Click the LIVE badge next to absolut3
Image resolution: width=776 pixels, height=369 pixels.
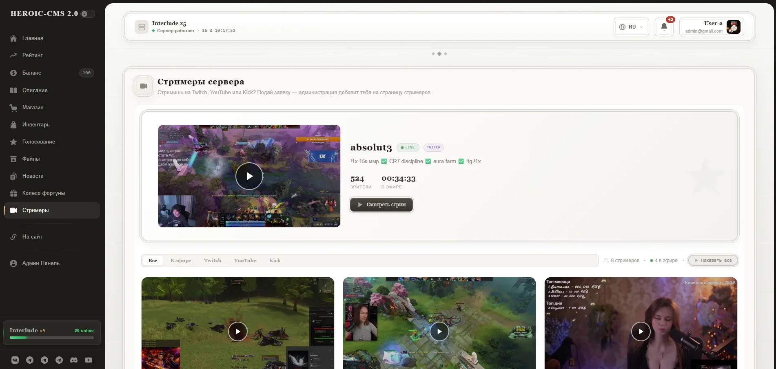[408, 148]
